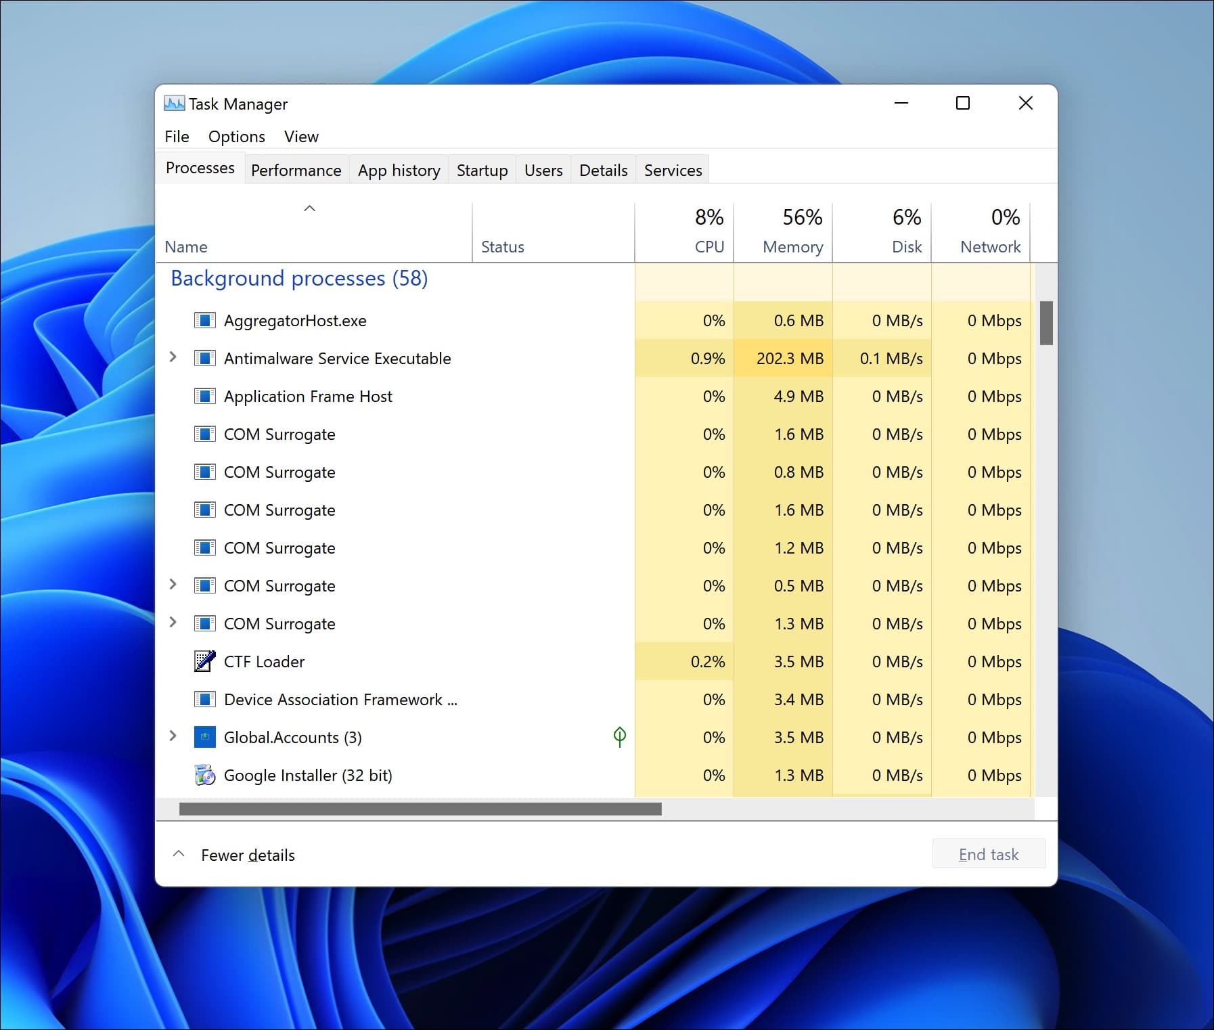This screenshot has width=1214, height=1030.
Task: Switch to the Services tab
Action: click(x=673, y=170)
